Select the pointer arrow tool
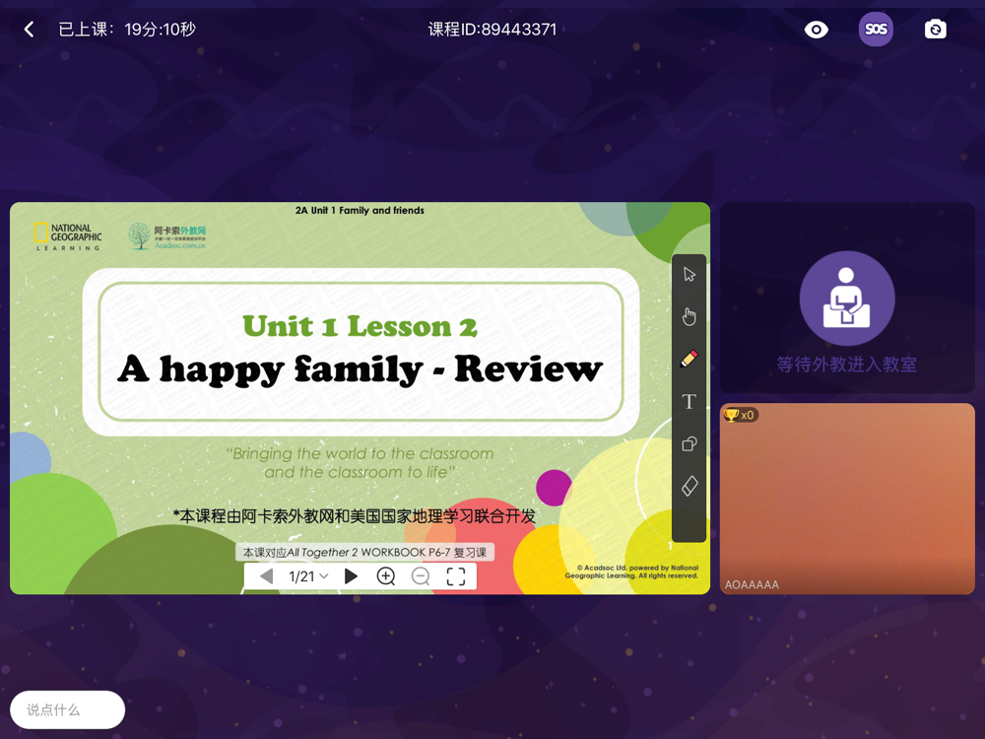Viewport: 985px width, 739px height. [689, 275]
